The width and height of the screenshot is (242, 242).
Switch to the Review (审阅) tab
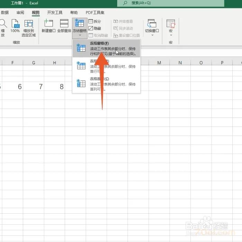coord(20,12)
